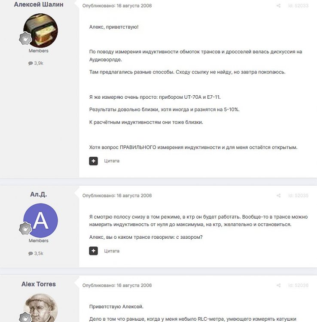The height and width of the screenshot is (322, 317).
Task: Click multiquote plus button in Алексей Шалин's post
Action: pyautogui.click(x=94, y=161)
